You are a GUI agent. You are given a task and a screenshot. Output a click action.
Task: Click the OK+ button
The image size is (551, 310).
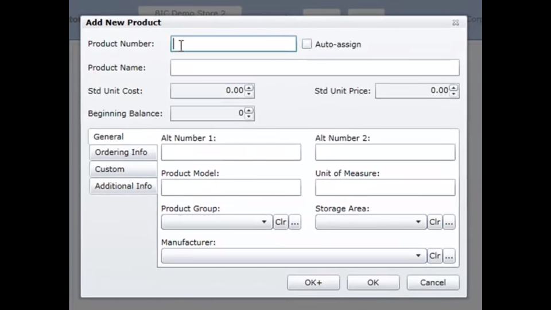(313, 282)
